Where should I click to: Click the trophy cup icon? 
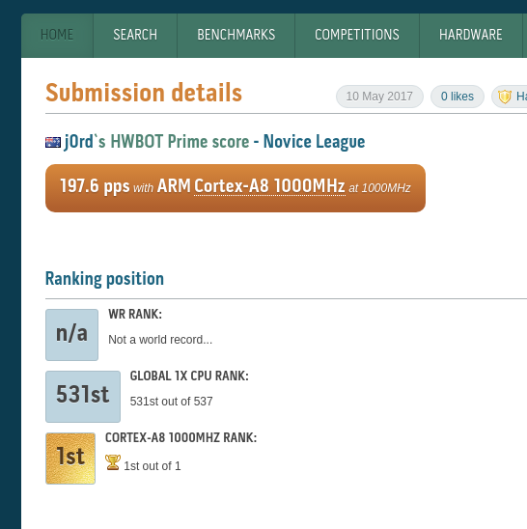[x=113, y=462]
